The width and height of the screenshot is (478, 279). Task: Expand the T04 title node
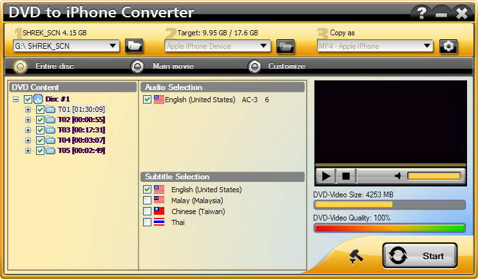pyautogui.click(x=28, y=141)
